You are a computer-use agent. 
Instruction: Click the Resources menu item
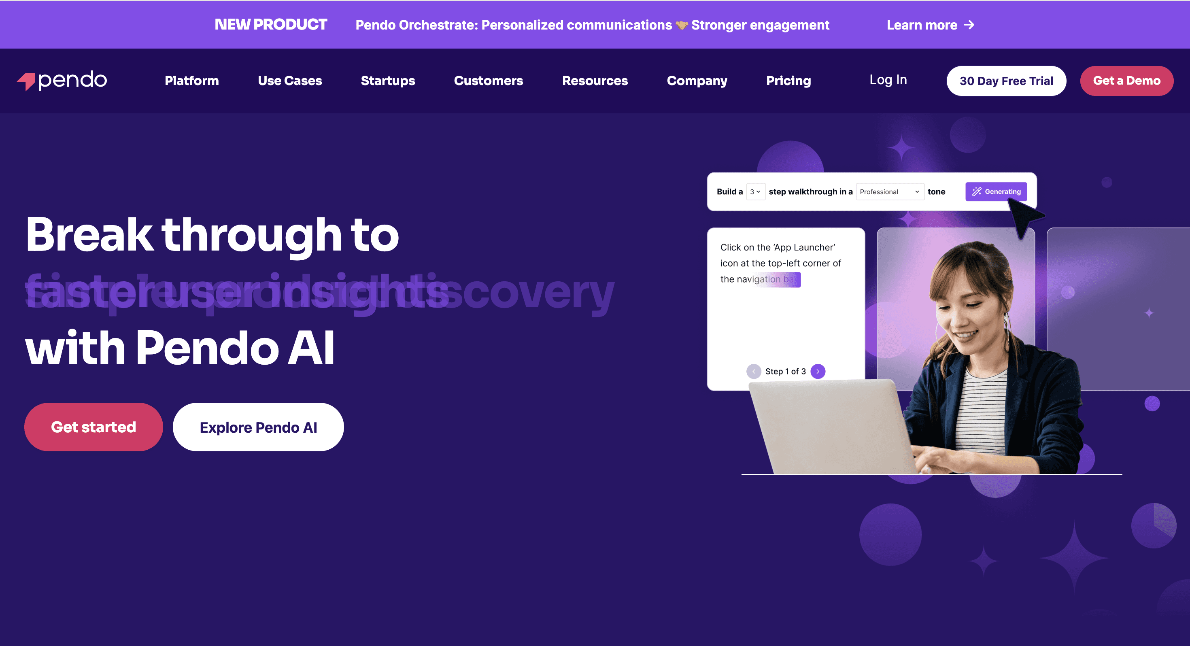pyautogui.click(x=596, y=81)
